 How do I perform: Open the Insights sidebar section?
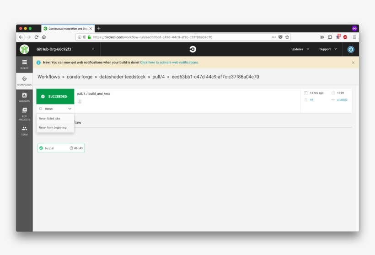click(x=24, y=97)
